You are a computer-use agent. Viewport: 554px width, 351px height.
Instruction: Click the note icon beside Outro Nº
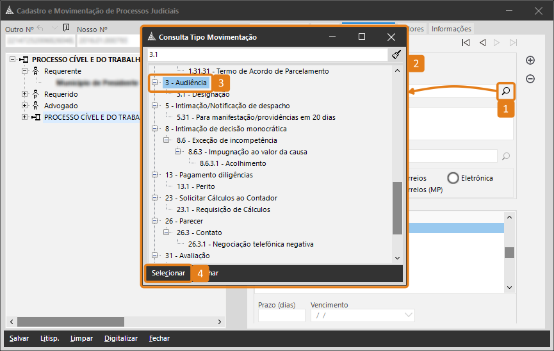pyautogui.click(x=67, y=28)
